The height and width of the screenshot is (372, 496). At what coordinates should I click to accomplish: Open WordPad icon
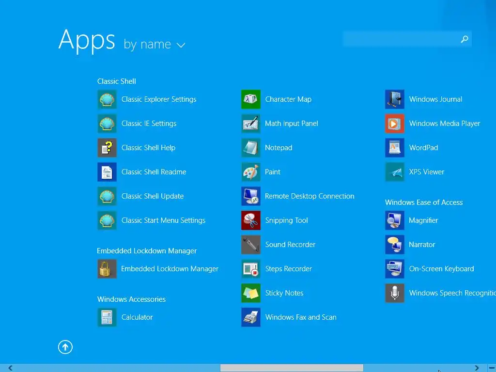pyautogui.click(x=394, y=148)
